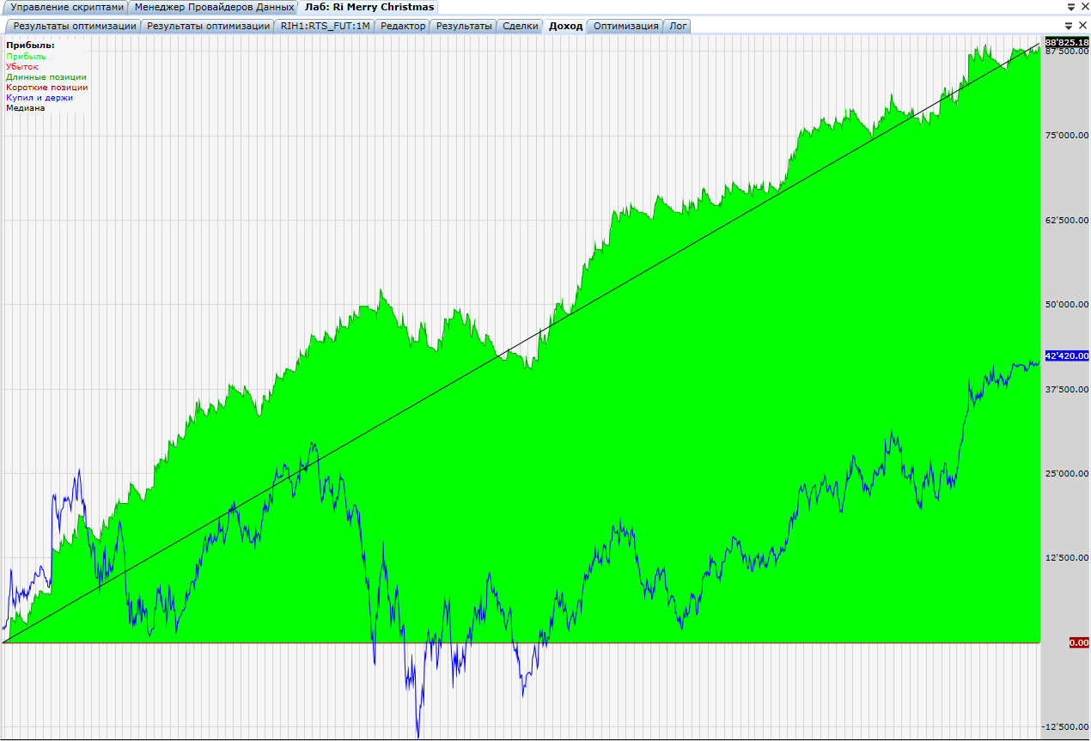Click the bold Прибыль: legend header
Image resolution: width=1091 pixels, height=741 pixels.
tap(30, 46)
